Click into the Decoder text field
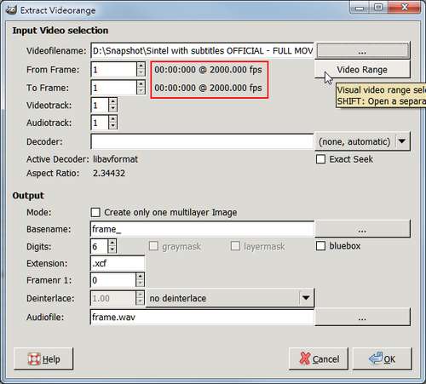Viewport: 426px width, 384px height. point(202,141)
